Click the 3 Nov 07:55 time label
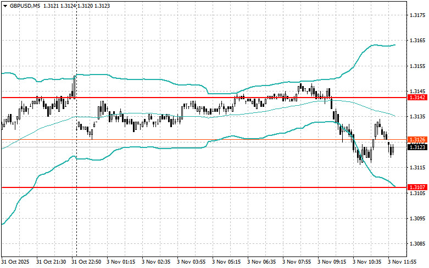Image resolution: width=429 pixels, height=268 pixels. pos(297,262)
